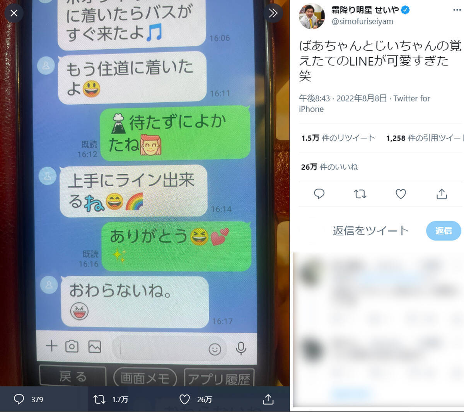
Task: View the 1,258 件の引用ツイート list
Action: pos(425,138)
